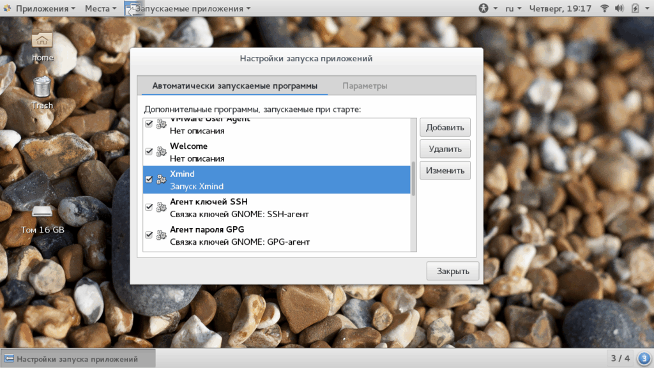This screenshot has width=654, height=368.
Task: Click the accessibility icon in top panel
Action: (x=483, y=8)
